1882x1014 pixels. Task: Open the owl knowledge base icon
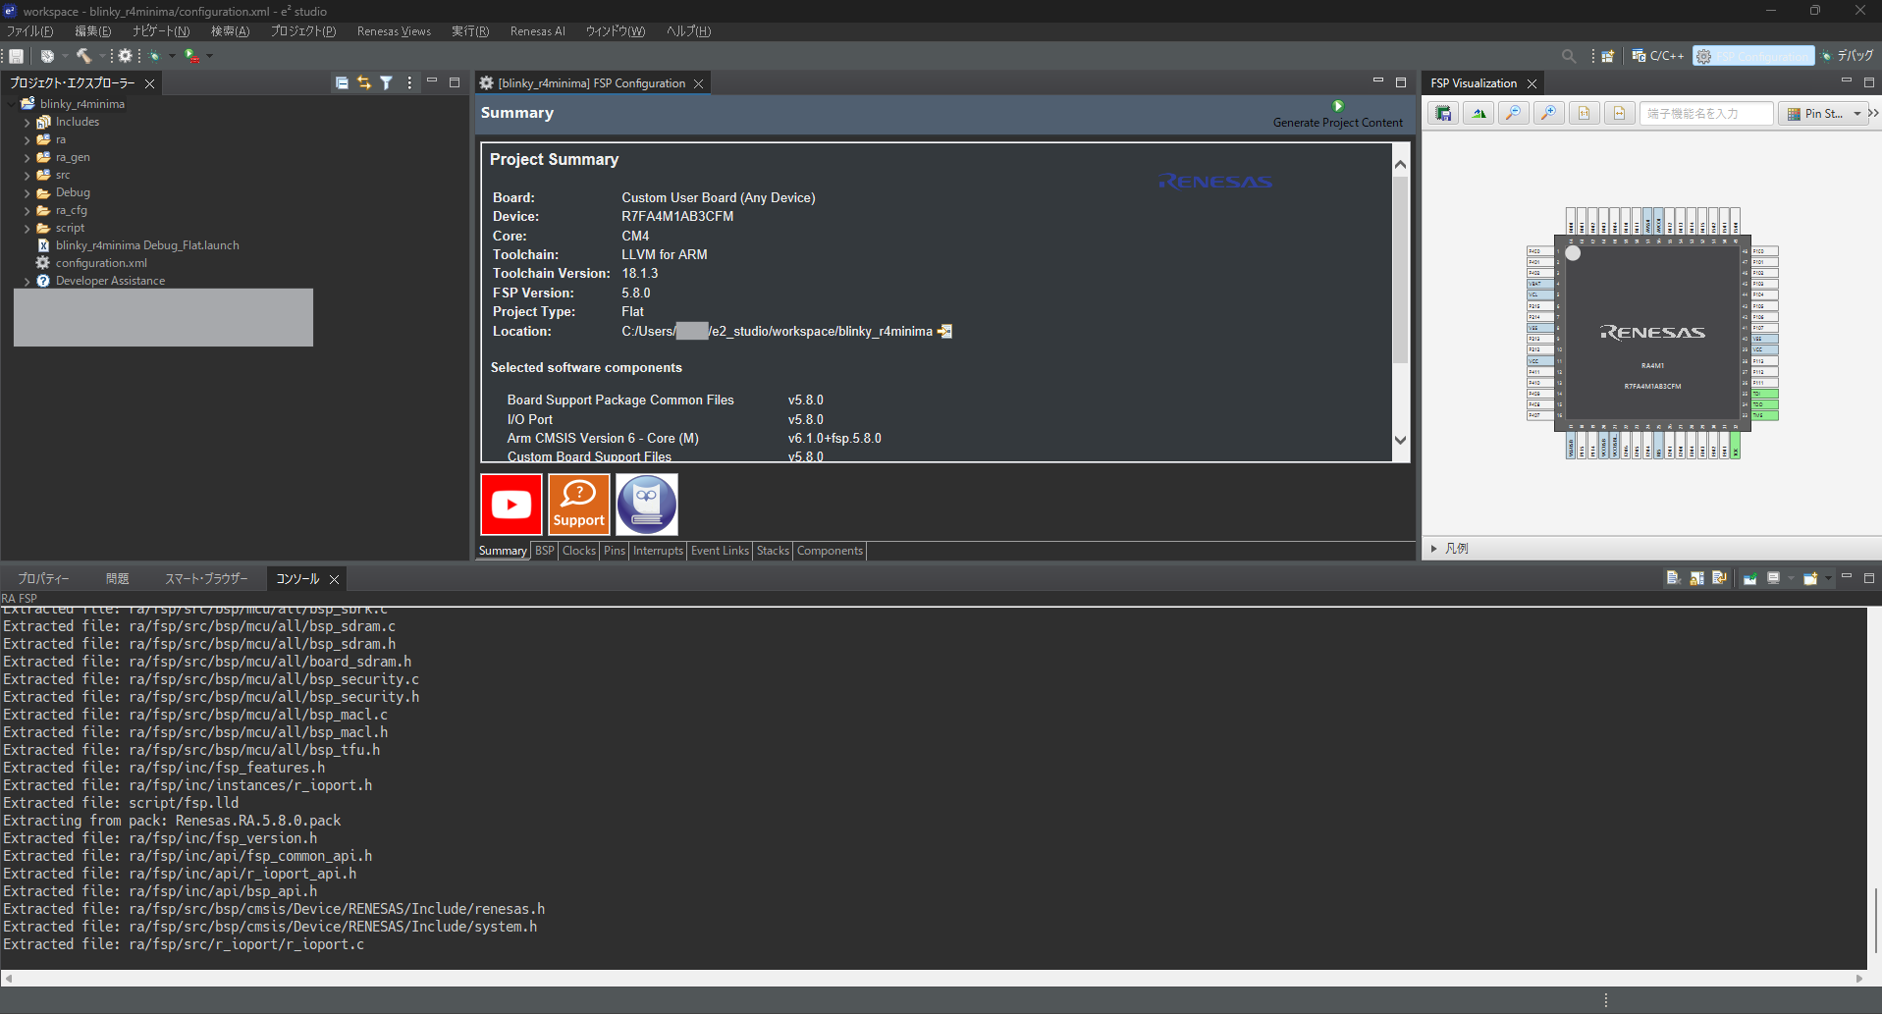click(647, 505)
